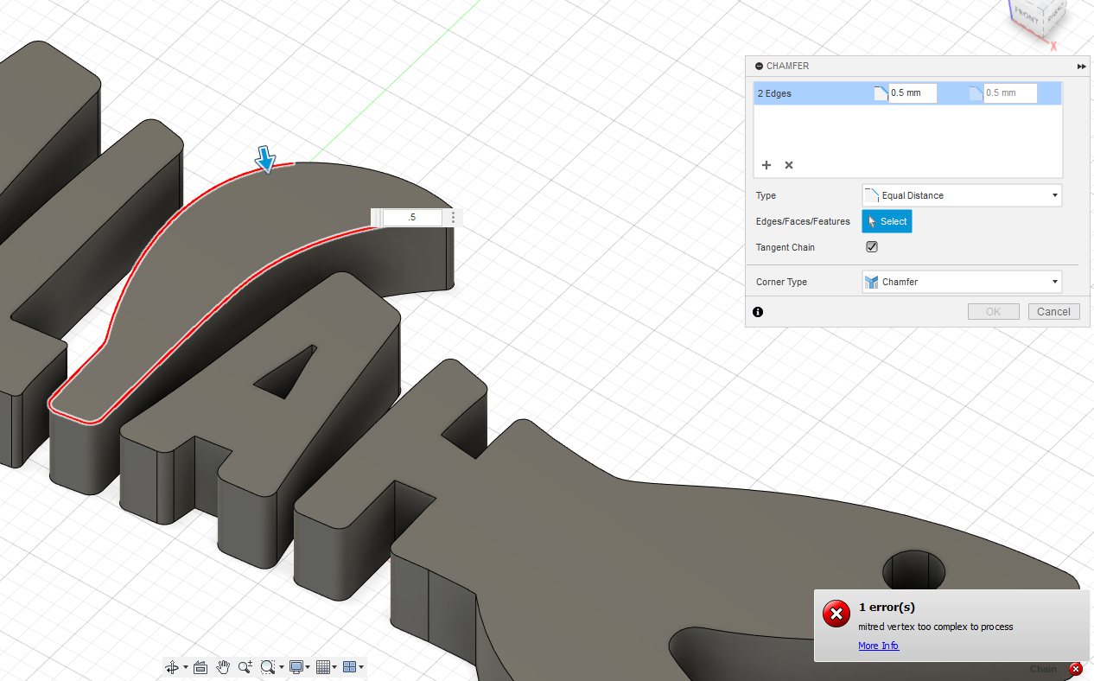Image resolution: width=1094 pixels, height=681 pixels.
Task: Open the Grid and Snaps icon
Action: [322, 666]
